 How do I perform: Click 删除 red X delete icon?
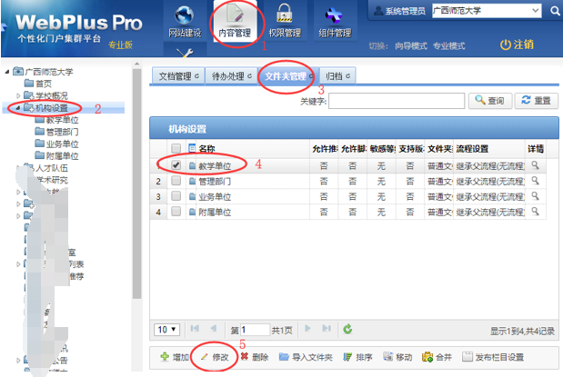tap(246, 357)
